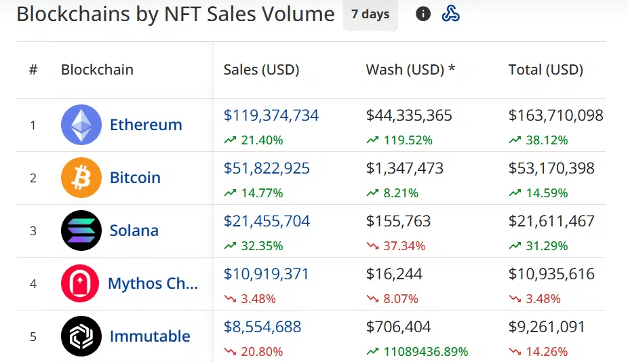Click the red Mythos Chain logo

[x=80, y=283]
